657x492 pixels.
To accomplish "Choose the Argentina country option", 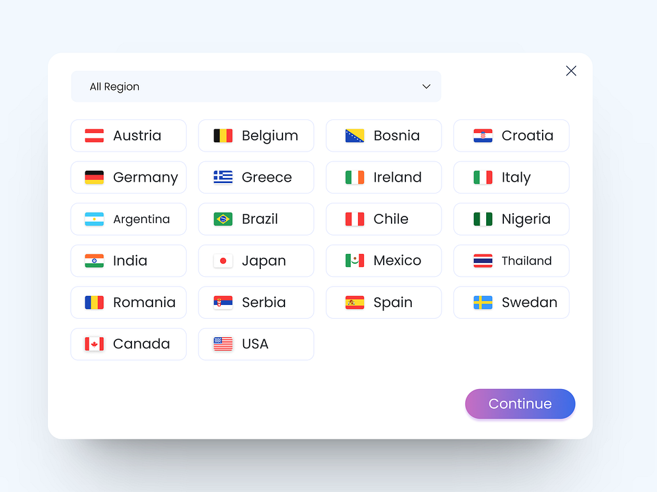I will coord(128,219).
